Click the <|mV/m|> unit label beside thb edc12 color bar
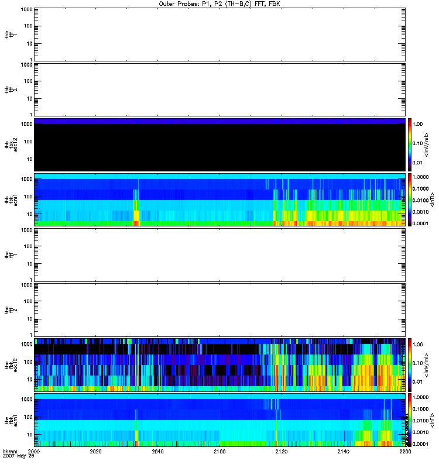This screenshot has width=439, height=468. (427, 144)
